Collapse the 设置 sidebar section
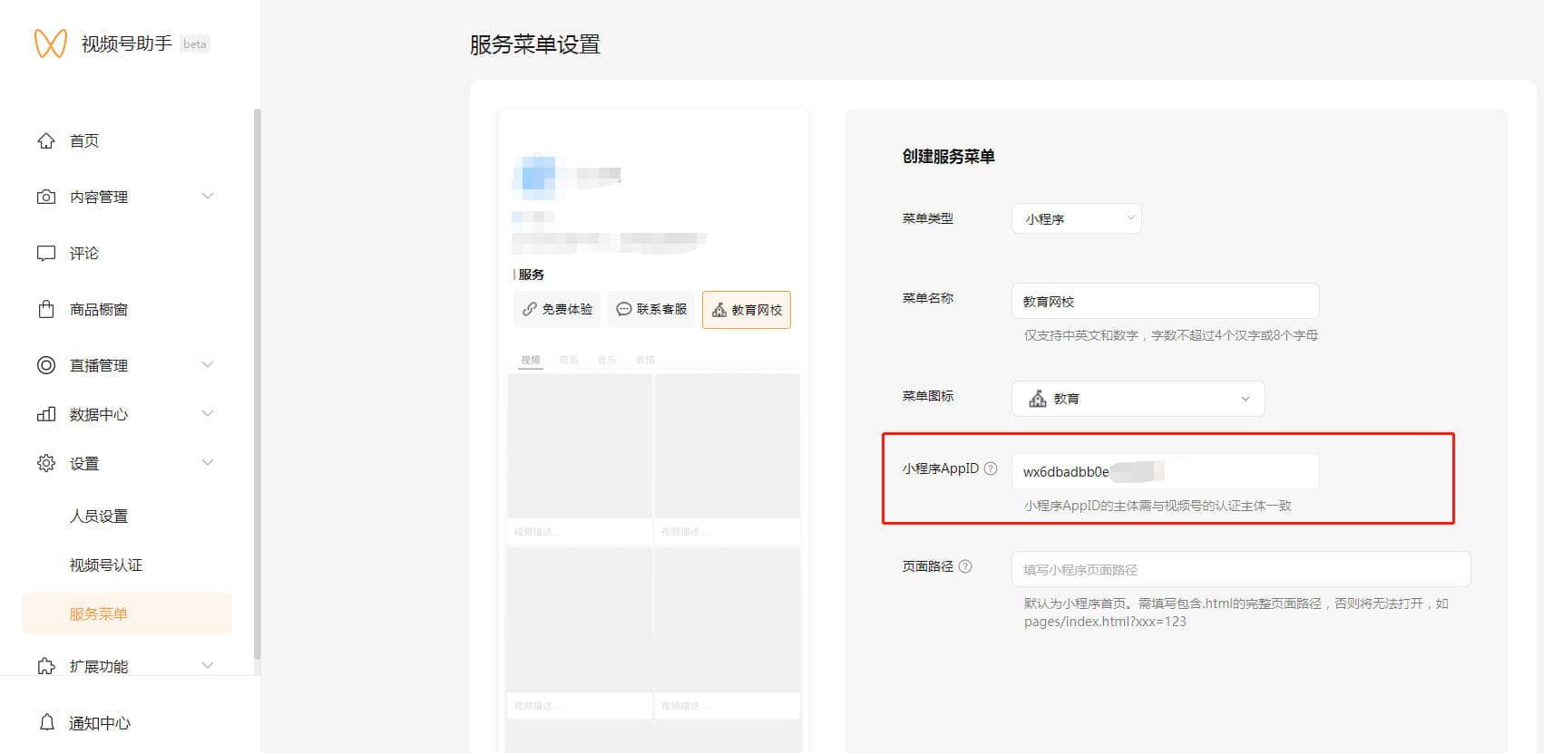Viewport: 1544px width, 753px height. tap(208, 463)
